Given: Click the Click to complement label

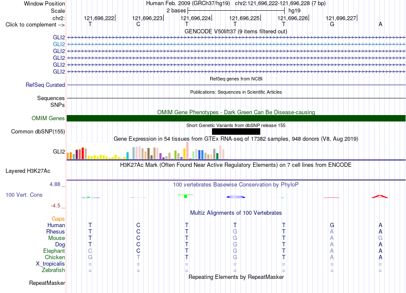Looking at the screenshot, I should pyautogui.click(x=35, y=25).
